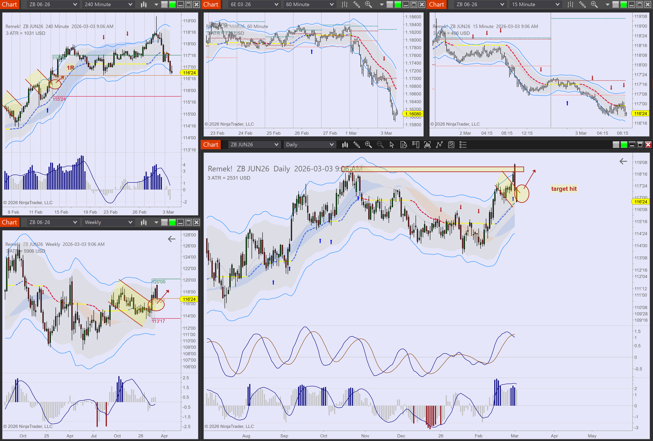653x441 pixels.
Task: Click the back arrow button on the Weekly chart
Action: click(171, 239)
